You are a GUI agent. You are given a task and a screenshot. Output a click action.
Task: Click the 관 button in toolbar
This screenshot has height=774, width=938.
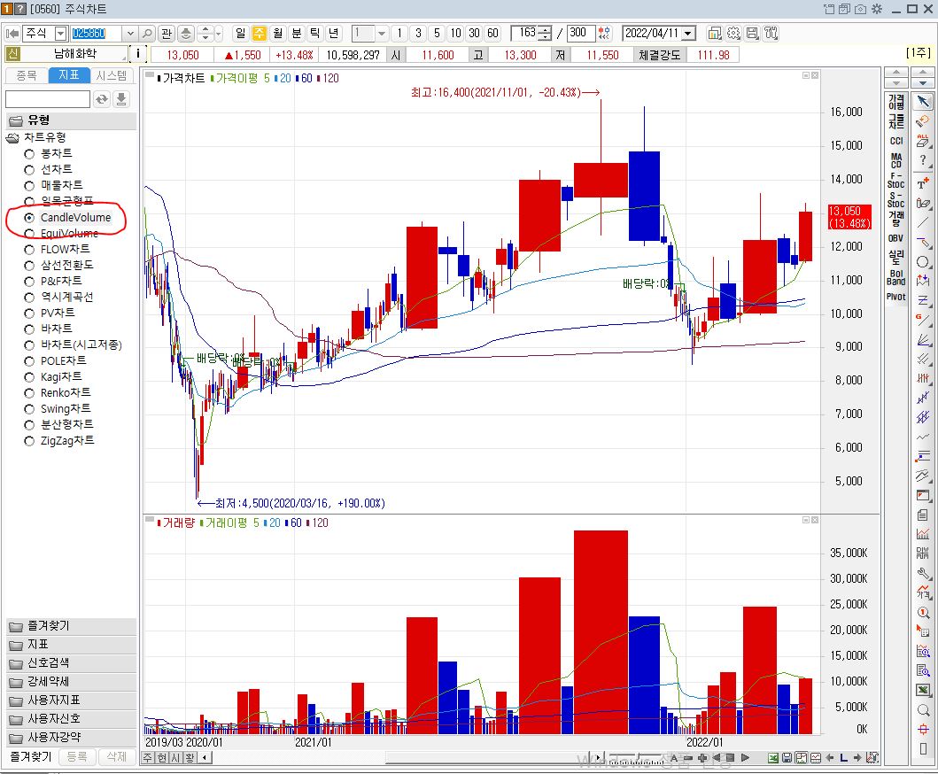pos(167,34)
